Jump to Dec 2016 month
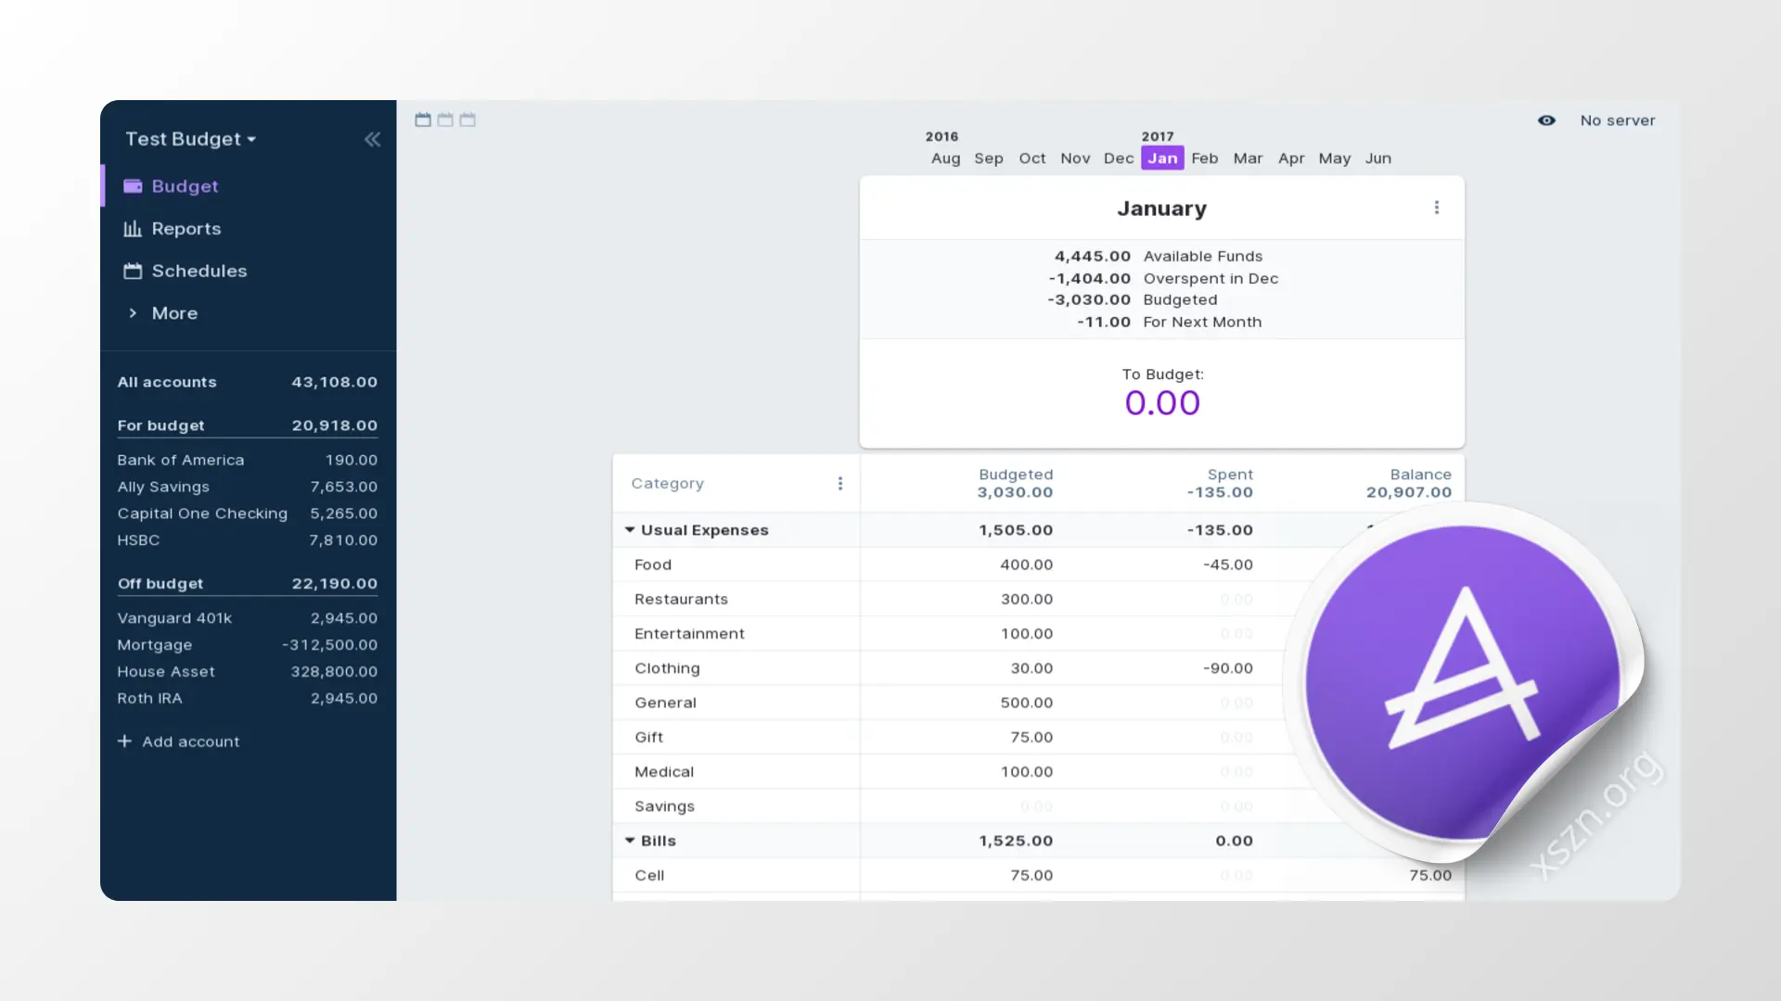The image size is (1781, 1001). pos(1119,158)
